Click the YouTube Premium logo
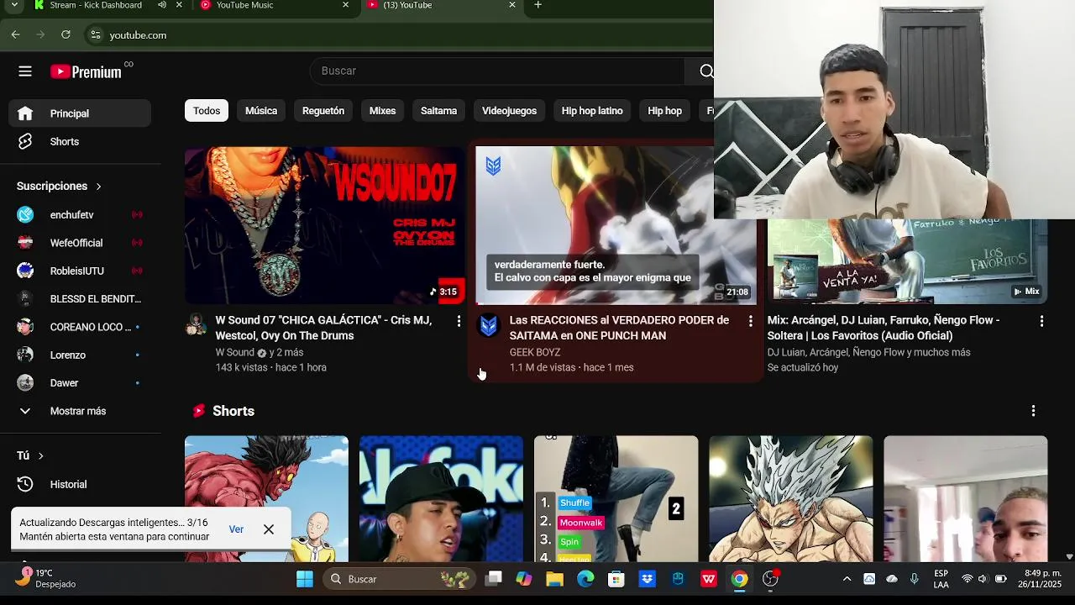 click(x=87, y=71)
